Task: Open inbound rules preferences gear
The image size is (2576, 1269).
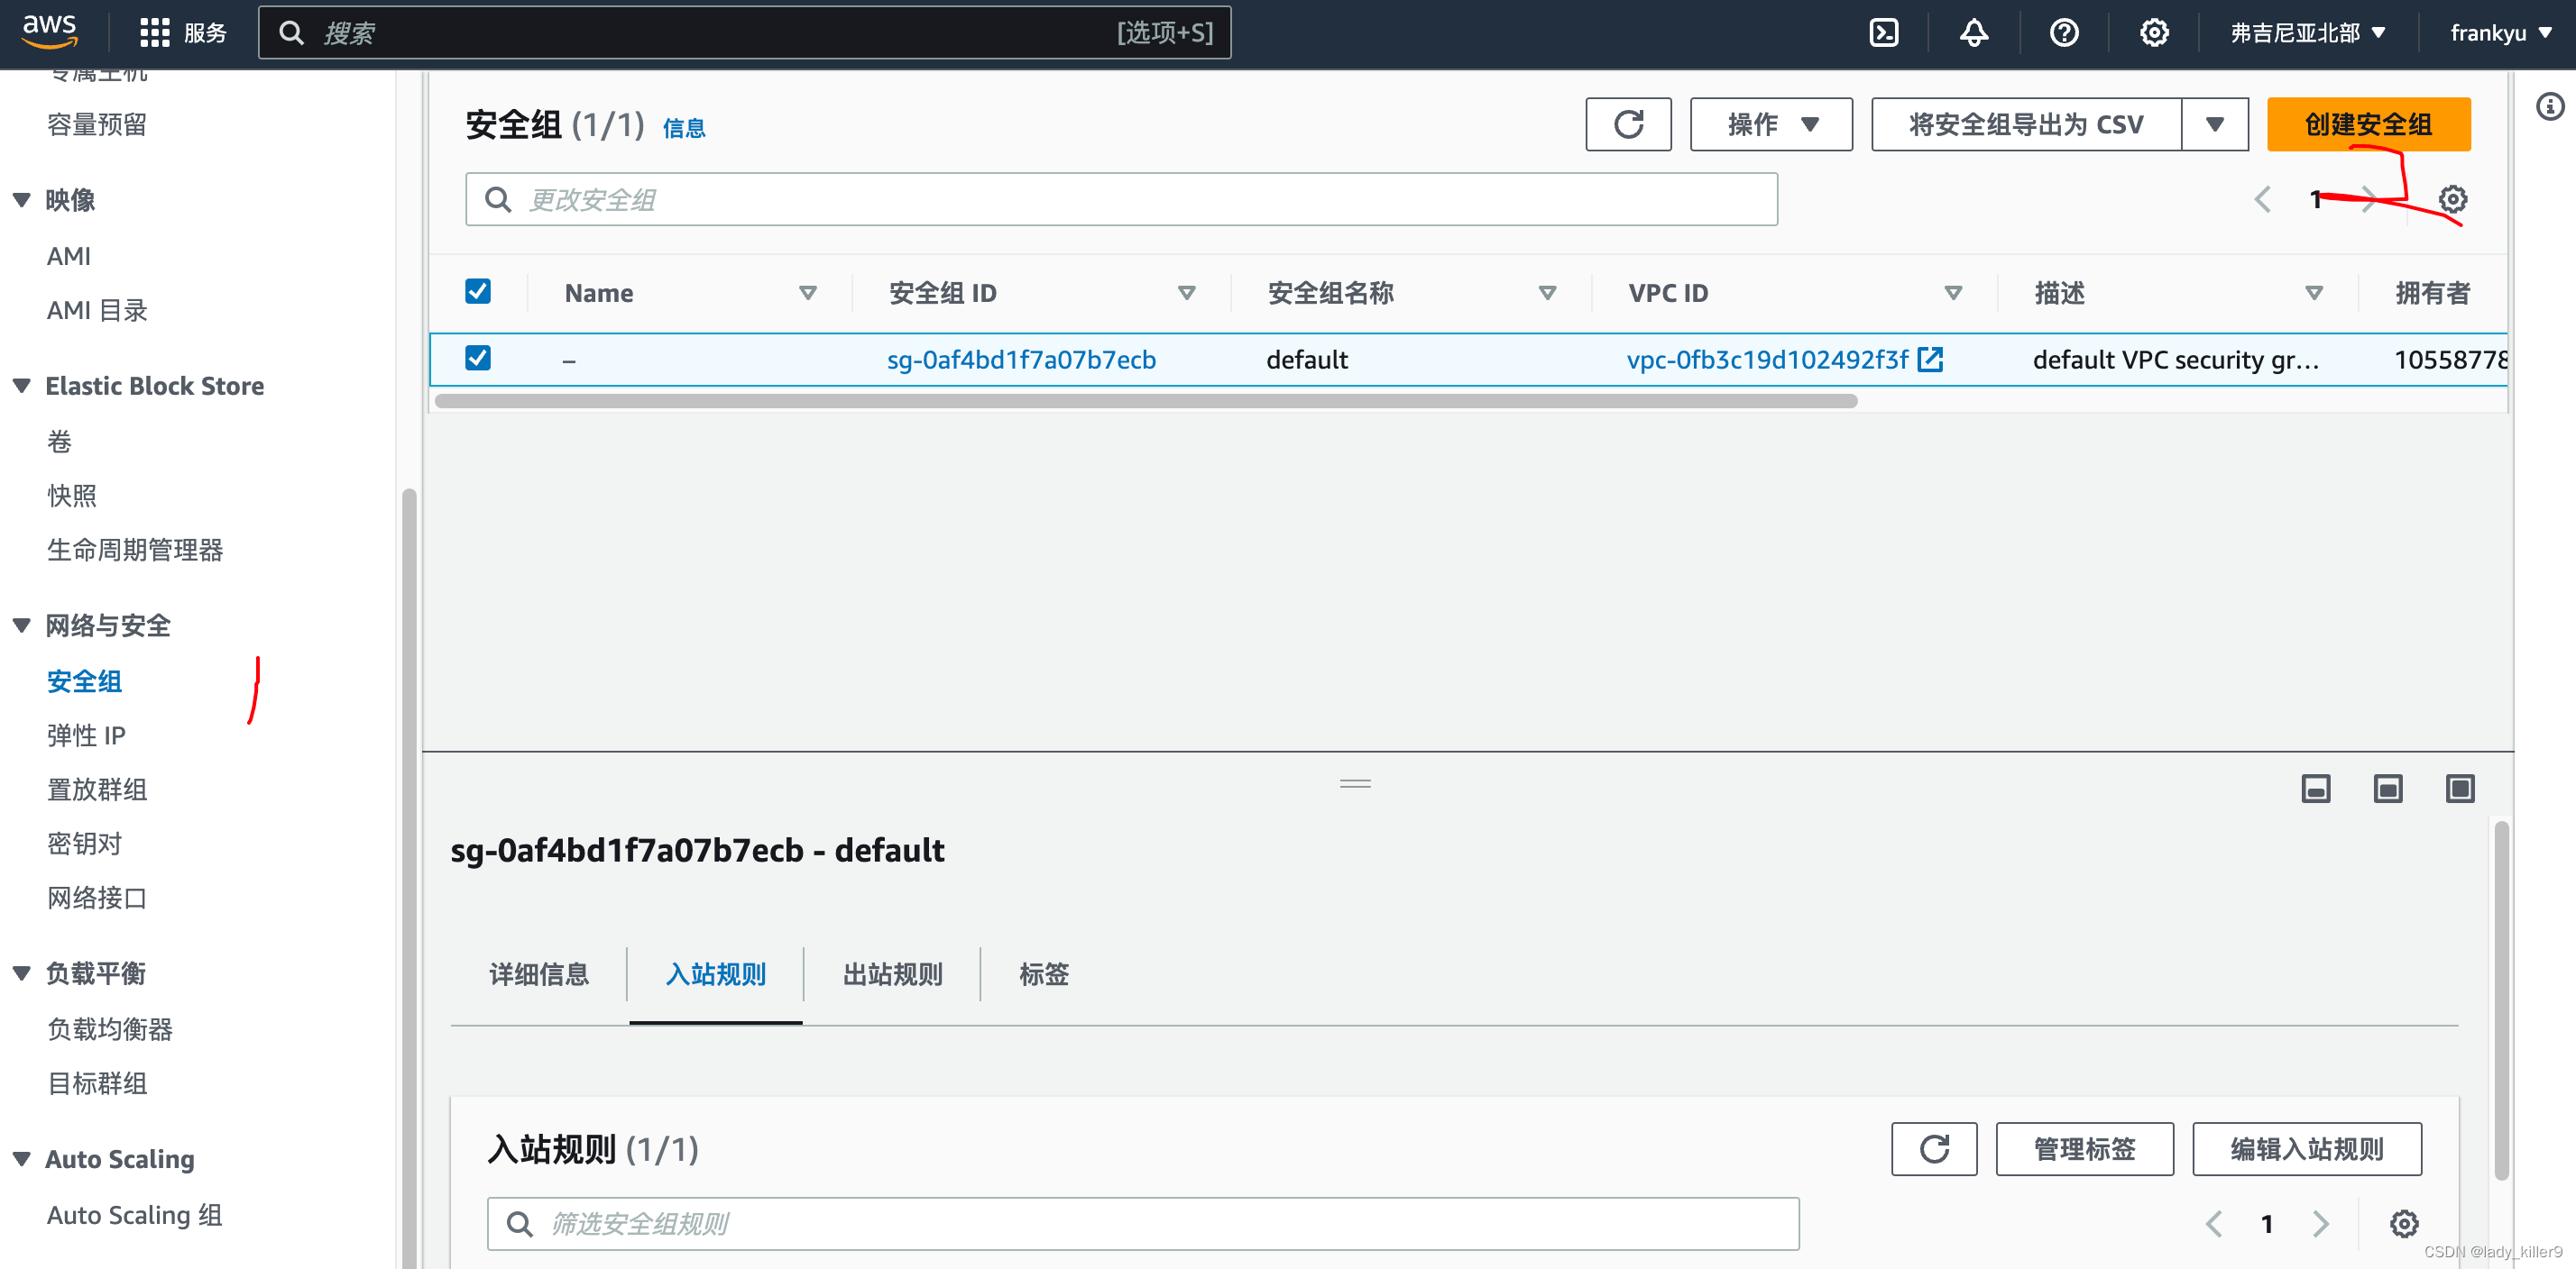Action: pos(2404,1223)
